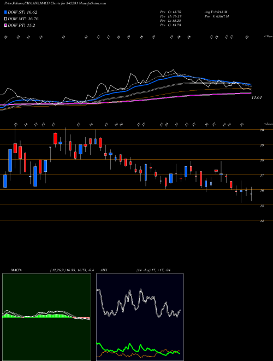273x361 pixels.
Task: Click the 16 price axis label
Action: [x=262, y=191]
